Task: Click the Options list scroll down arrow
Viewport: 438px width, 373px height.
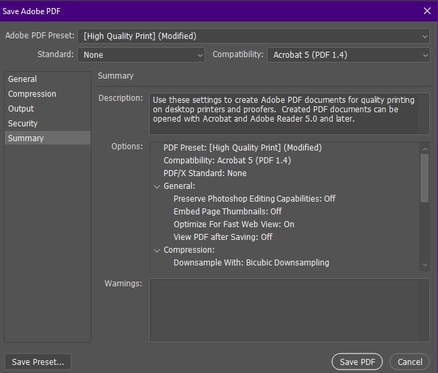Action: (425, 265)
